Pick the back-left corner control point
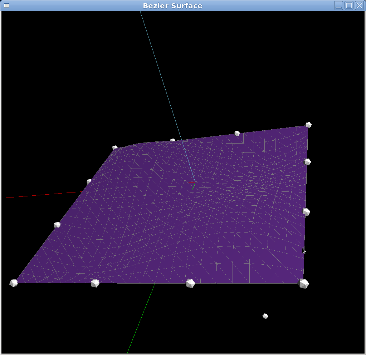Screen dimensions: 366x355 (x=114, y=147)
